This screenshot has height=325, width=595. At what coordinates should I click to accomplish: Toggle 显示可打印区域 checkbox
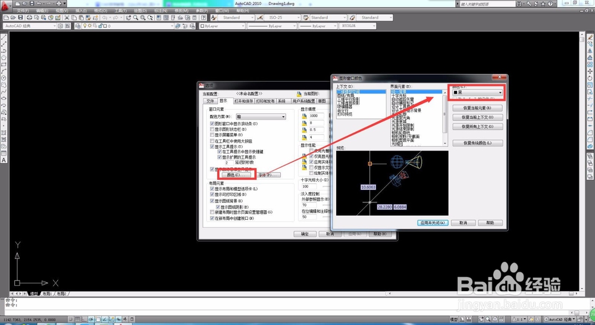212,195
